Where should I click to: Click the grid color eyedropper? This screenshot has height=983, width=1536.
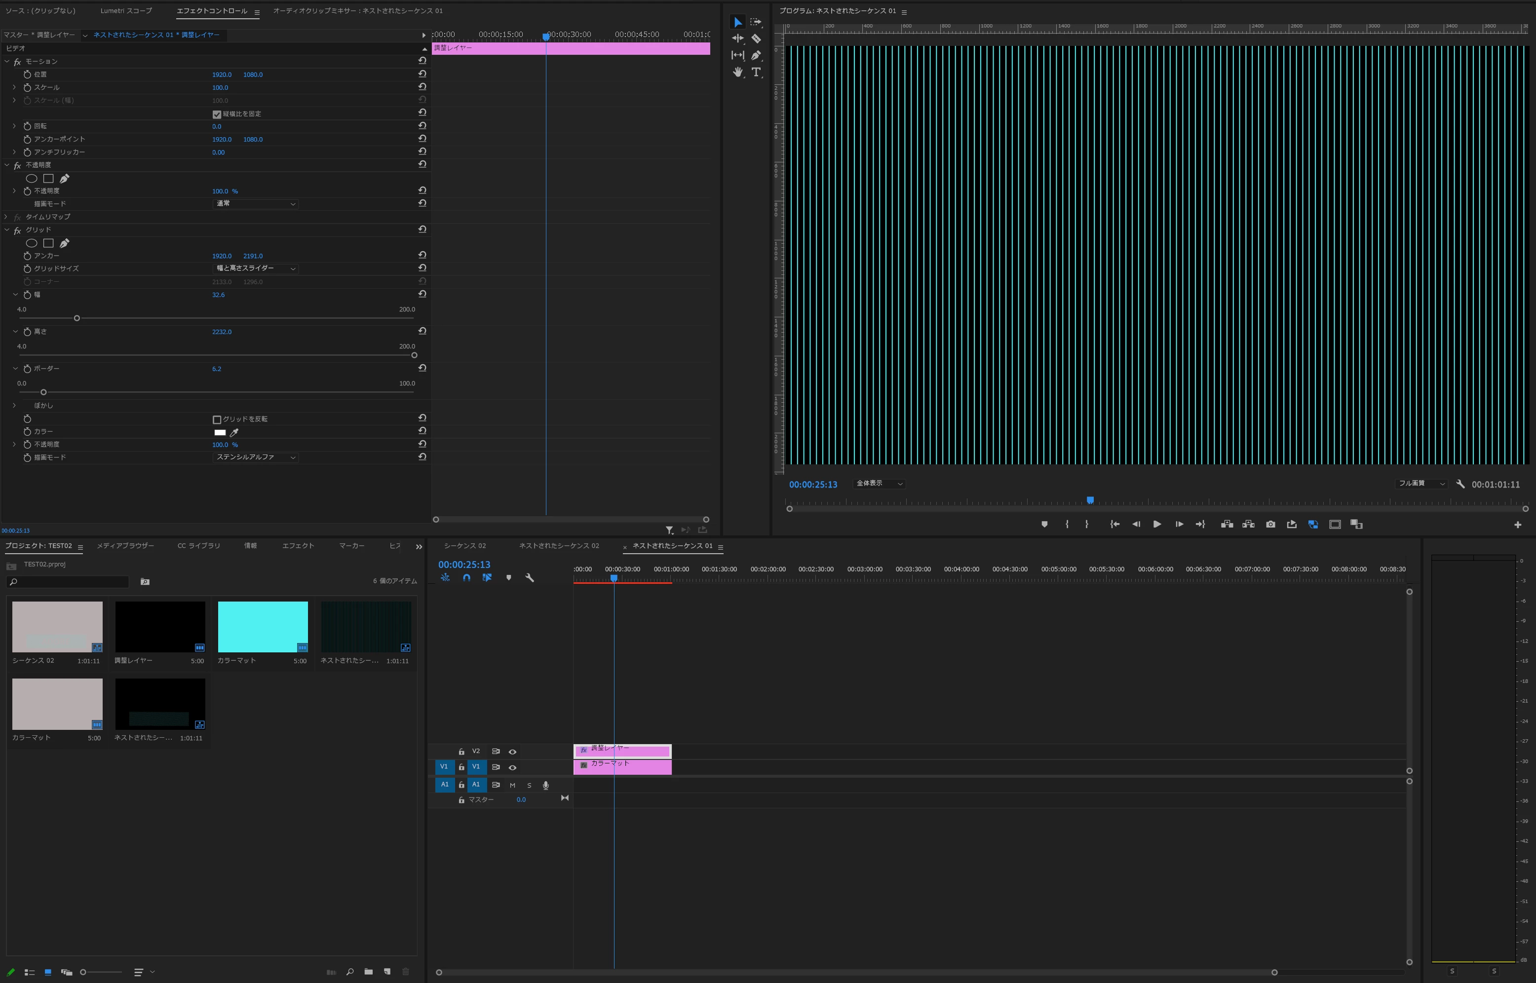(x=234, y=433)
